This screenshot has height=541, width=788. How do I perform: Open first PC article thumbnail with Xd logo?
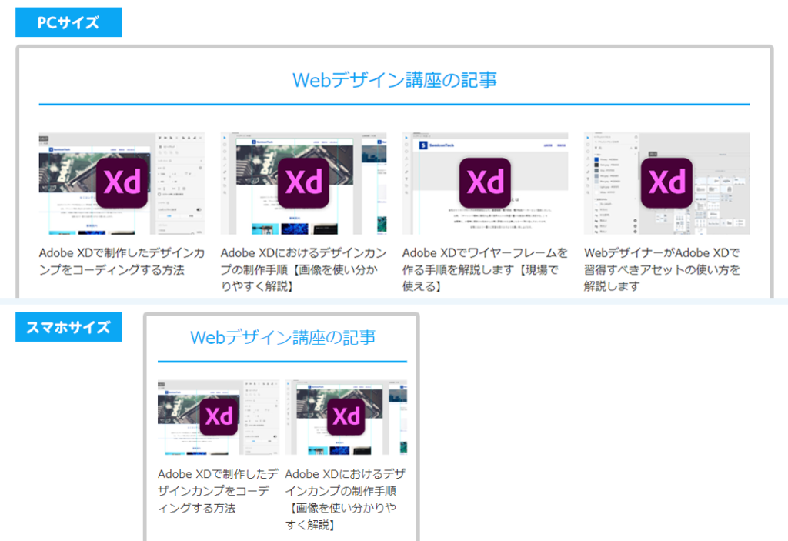pyautogui.click(x=122, y=183)
